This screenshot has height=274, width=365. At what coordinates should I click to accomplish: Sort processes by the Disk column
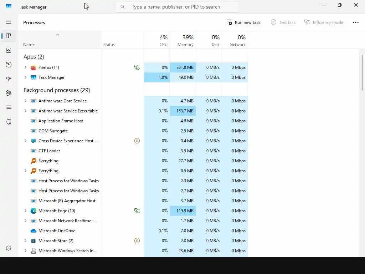[209, 40]
